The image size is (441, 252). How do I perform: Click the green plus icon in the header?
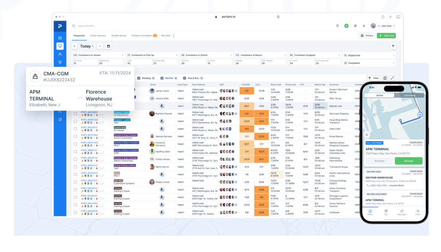click(x=346, y=26)
